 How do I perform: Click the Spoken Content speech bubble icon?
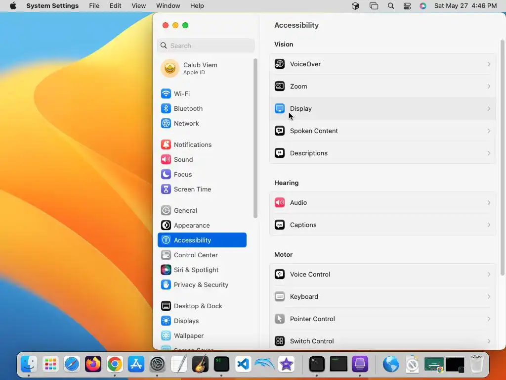coord(280,131)
